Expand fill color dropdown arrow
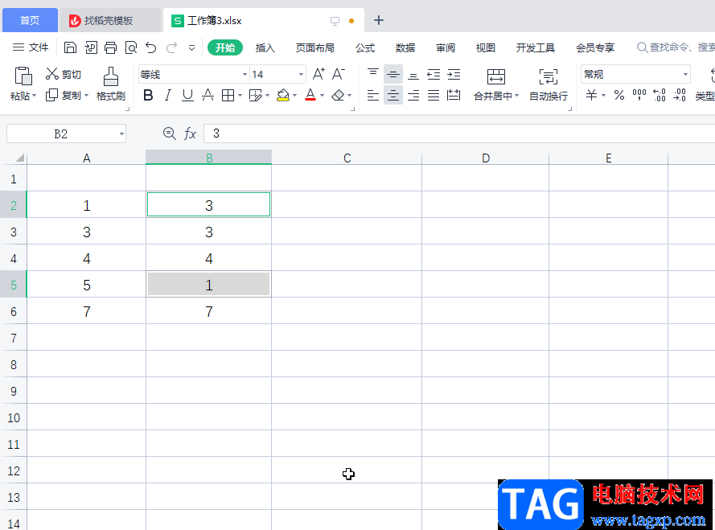 (294, 96)
